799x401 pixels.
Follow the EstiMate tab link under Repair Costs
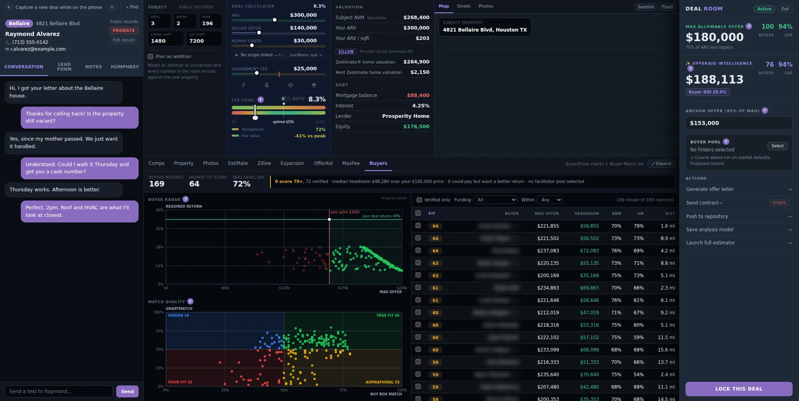click(x=306, y=55)
